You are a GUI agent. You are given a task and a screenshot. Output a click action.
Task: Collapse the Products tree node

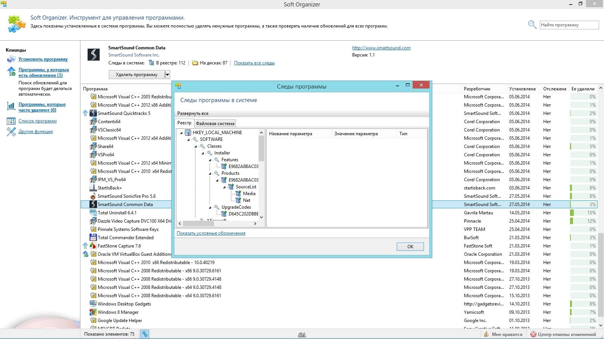(x=210, y=173)
